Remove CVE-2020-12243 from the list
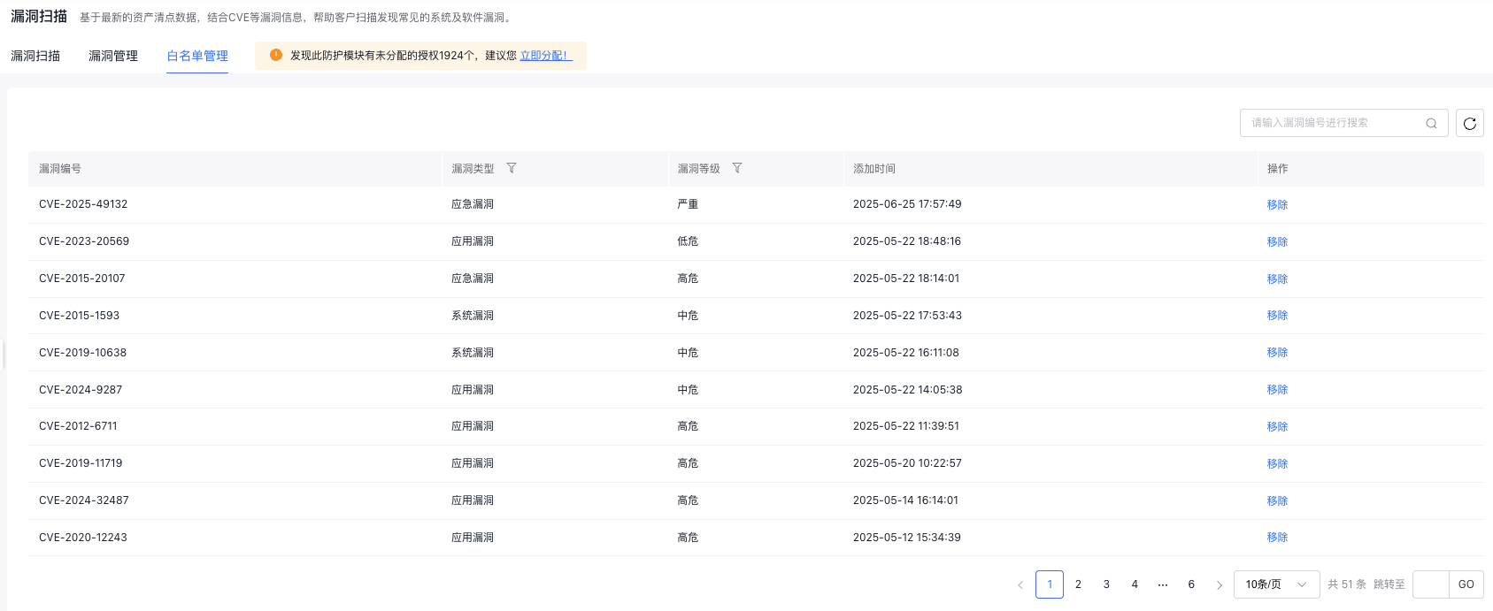This screenshot has height=611, width=1493. coord(1277,537)
